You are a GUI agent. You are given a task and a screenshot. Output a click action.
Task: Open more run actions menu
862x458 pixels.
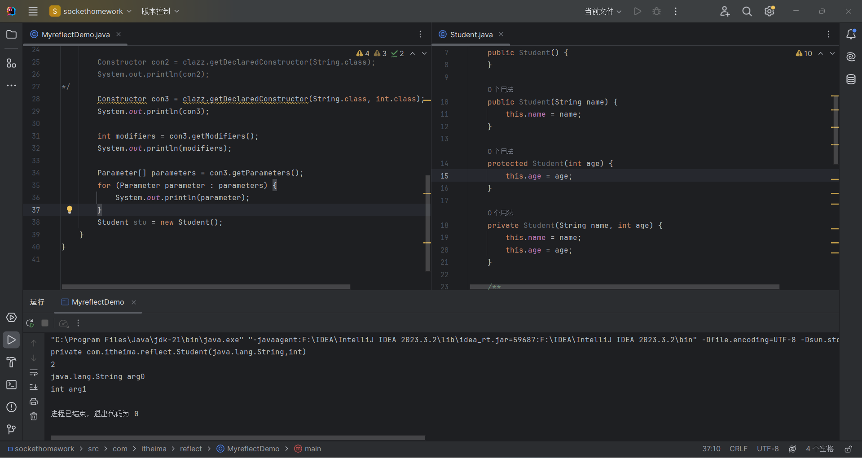(676, 11)
